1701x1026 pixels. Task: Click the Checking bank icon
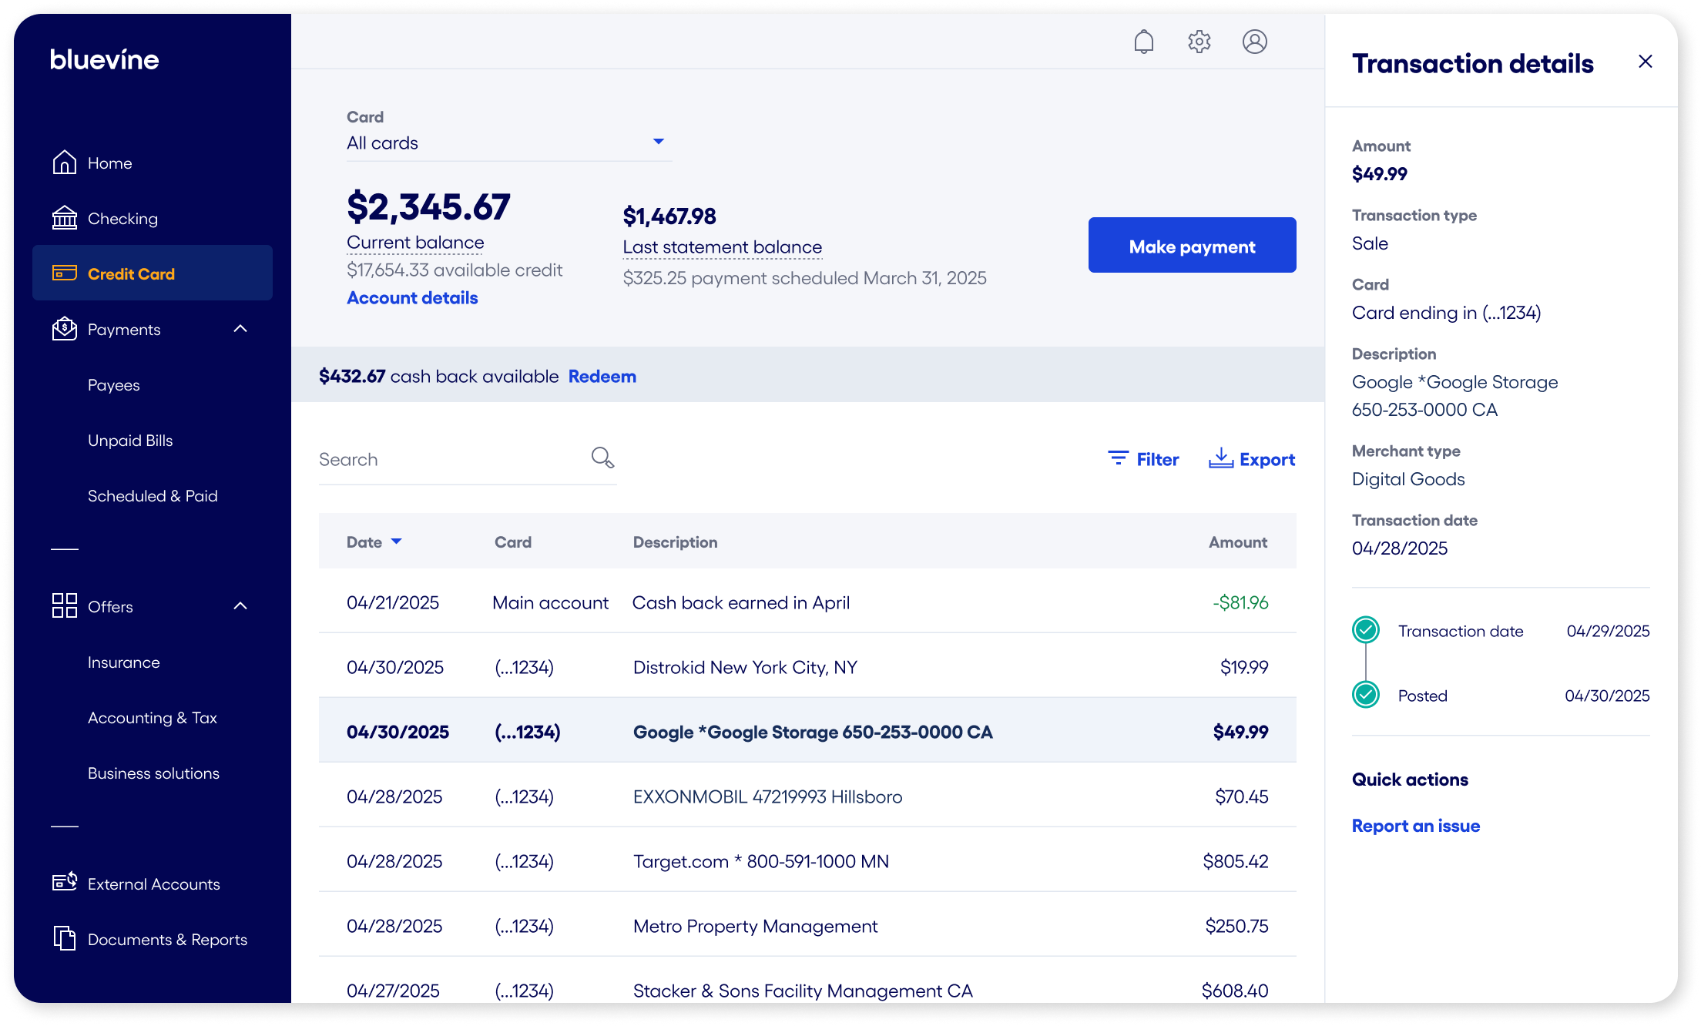[65, 218]
